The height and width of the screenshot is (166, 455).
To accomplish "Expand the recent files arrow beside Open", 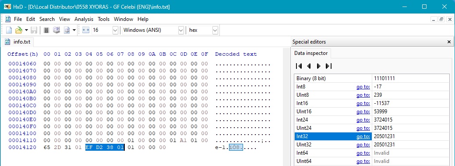I will pyautogui.click(x=26, y=30).
